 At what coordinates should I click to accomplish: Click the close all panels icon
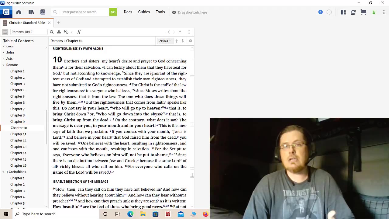tap(353, 12)
